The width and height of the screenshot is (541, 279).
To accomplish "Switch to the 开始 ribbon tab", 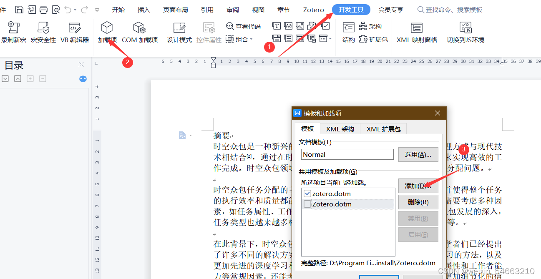I will (x=118, y=10).
